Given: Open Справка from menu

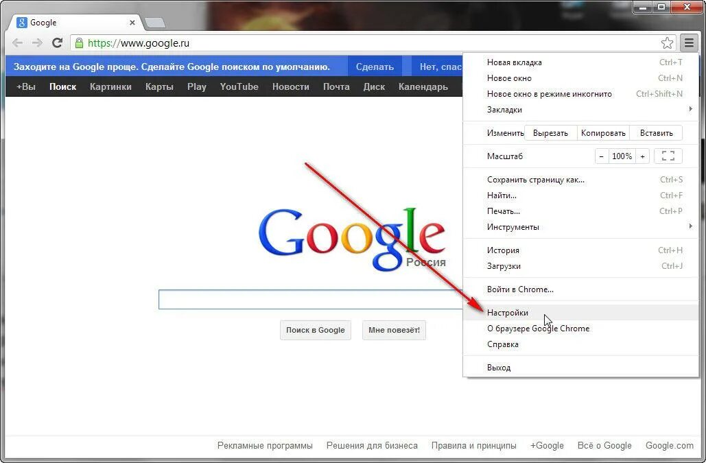Looking at the screenshot, I should pyautogui.click(x=581, y=344).
